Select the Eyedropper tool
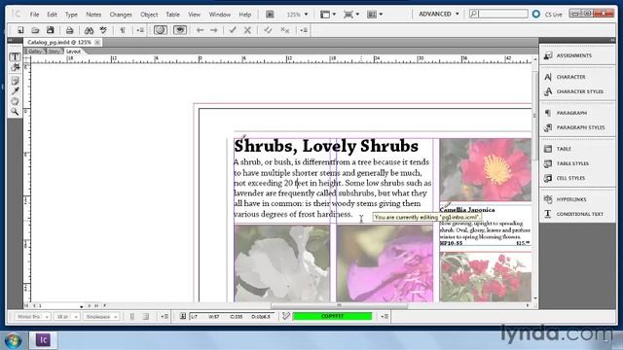 pyautogui.click(x=15, y=90)
